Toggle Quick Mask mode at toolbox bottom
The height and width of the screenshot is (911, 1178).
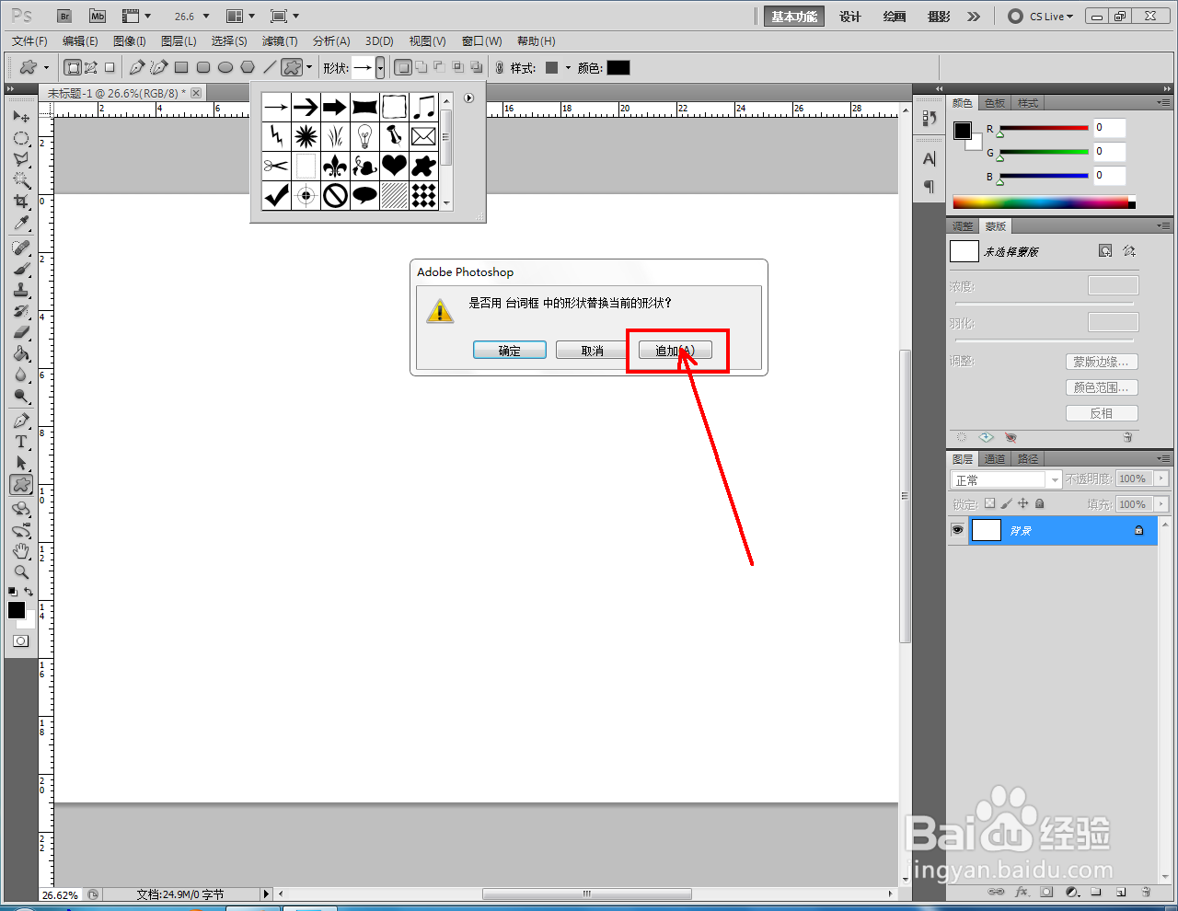(x=20, y=640)
